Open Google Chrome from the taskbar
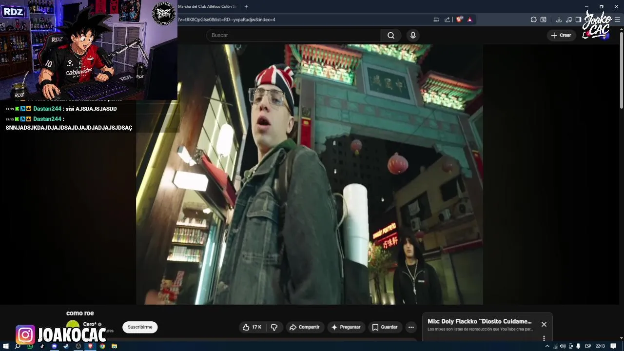This screenshot has height=351, width=624. [x=102, y=346]
